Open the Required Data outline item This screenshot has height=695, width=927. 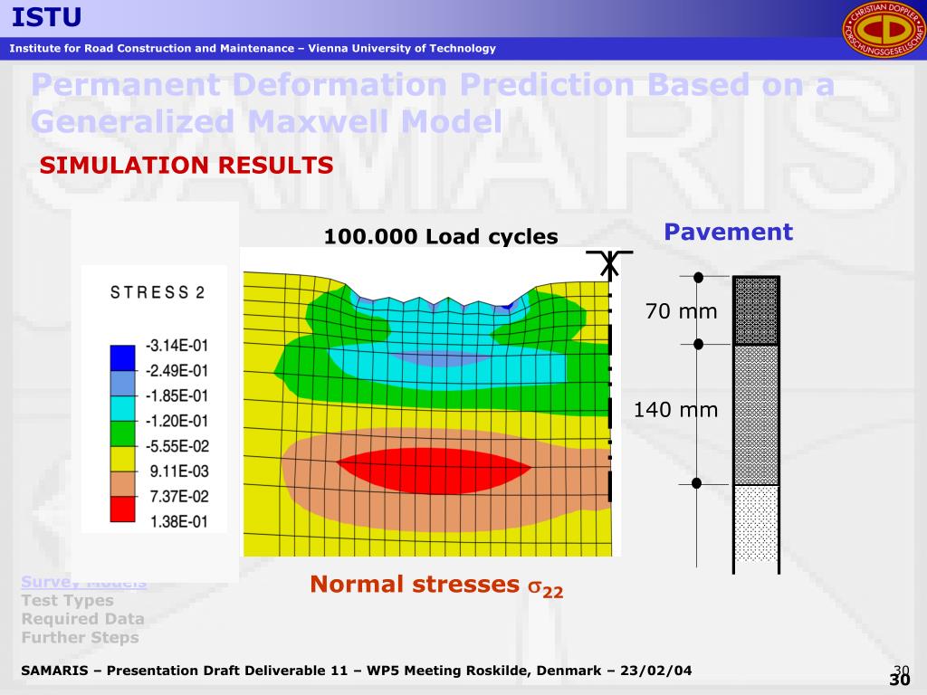click(x=82, y=619)
